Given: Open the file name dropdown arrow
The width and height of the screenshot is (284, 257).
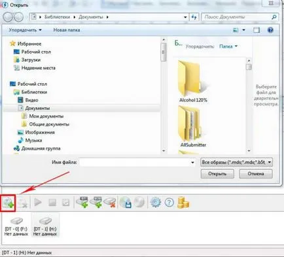Looking at the screenshot, I should coord(192,162).
